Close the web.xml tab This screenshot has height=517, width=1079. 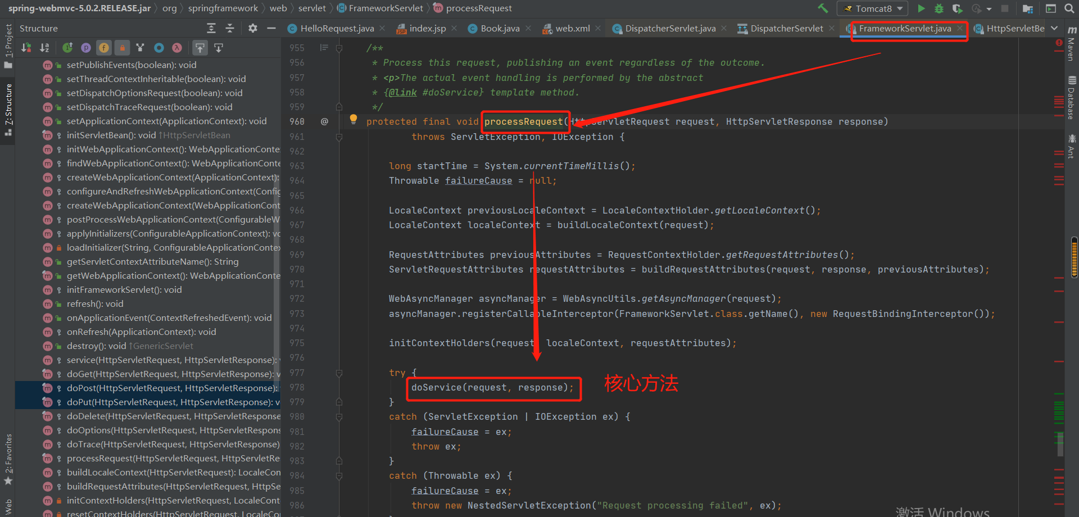pyautogui.click(x=598, y=28)
